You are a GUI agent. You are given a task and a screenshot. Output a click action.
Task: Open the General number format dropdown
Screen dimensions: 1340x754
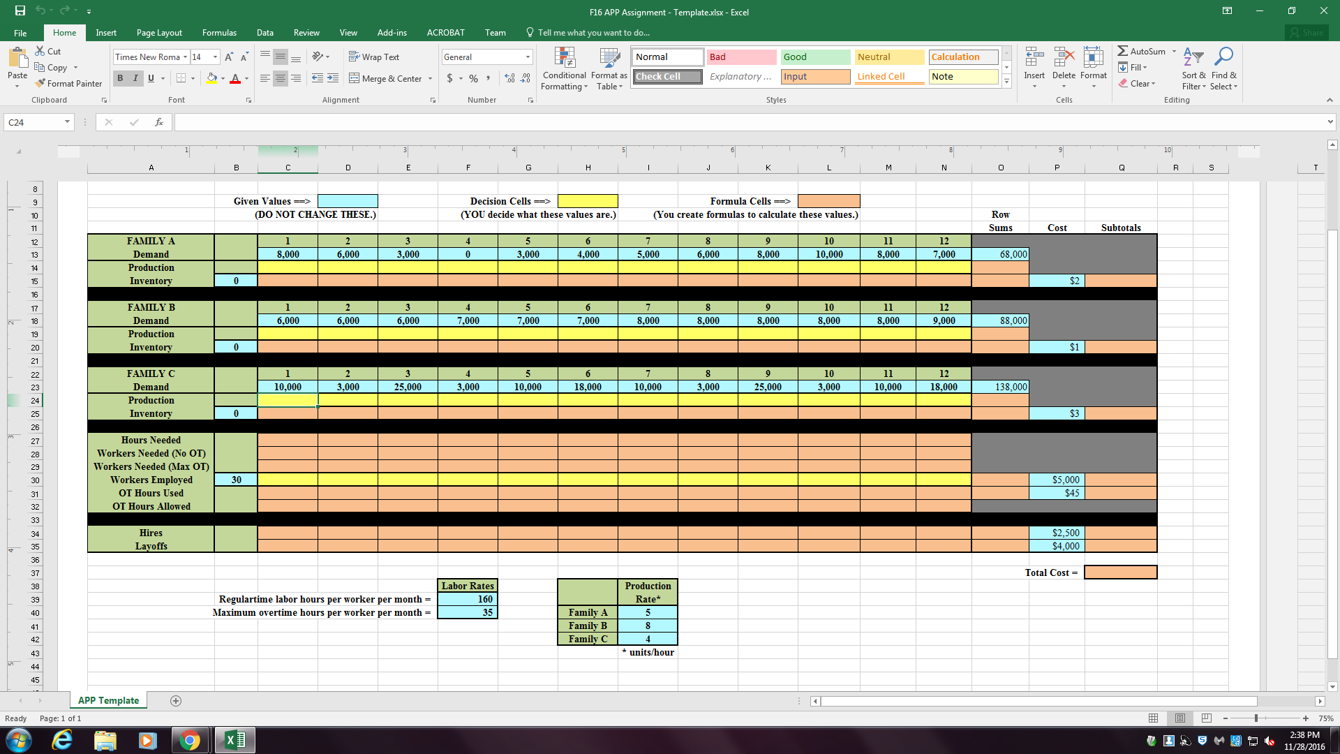[x=528, y=57]
